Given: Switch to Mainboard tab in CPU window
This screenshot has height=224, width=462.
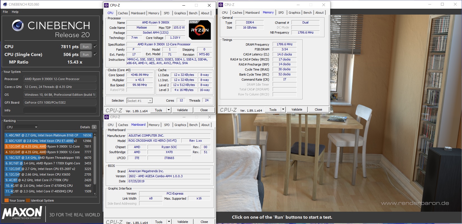Looking at the screenshot, I should (138, 13).
